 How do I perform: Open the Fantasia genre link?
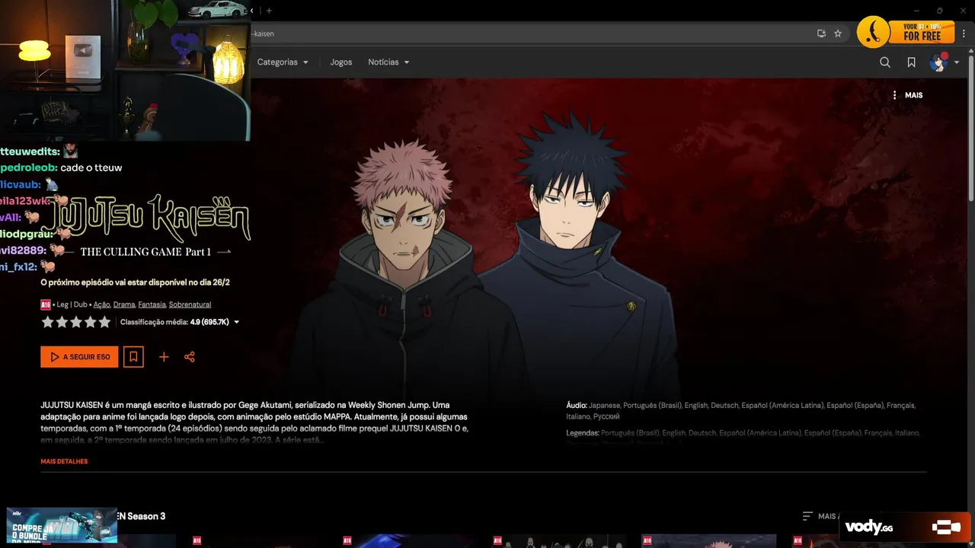[152, 304]
